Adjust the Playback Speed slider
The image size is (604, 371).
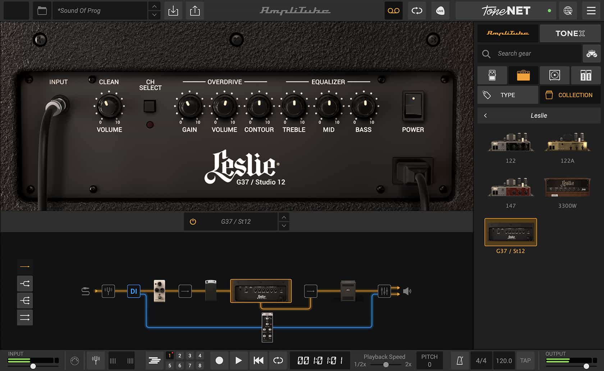pos(386,365)
